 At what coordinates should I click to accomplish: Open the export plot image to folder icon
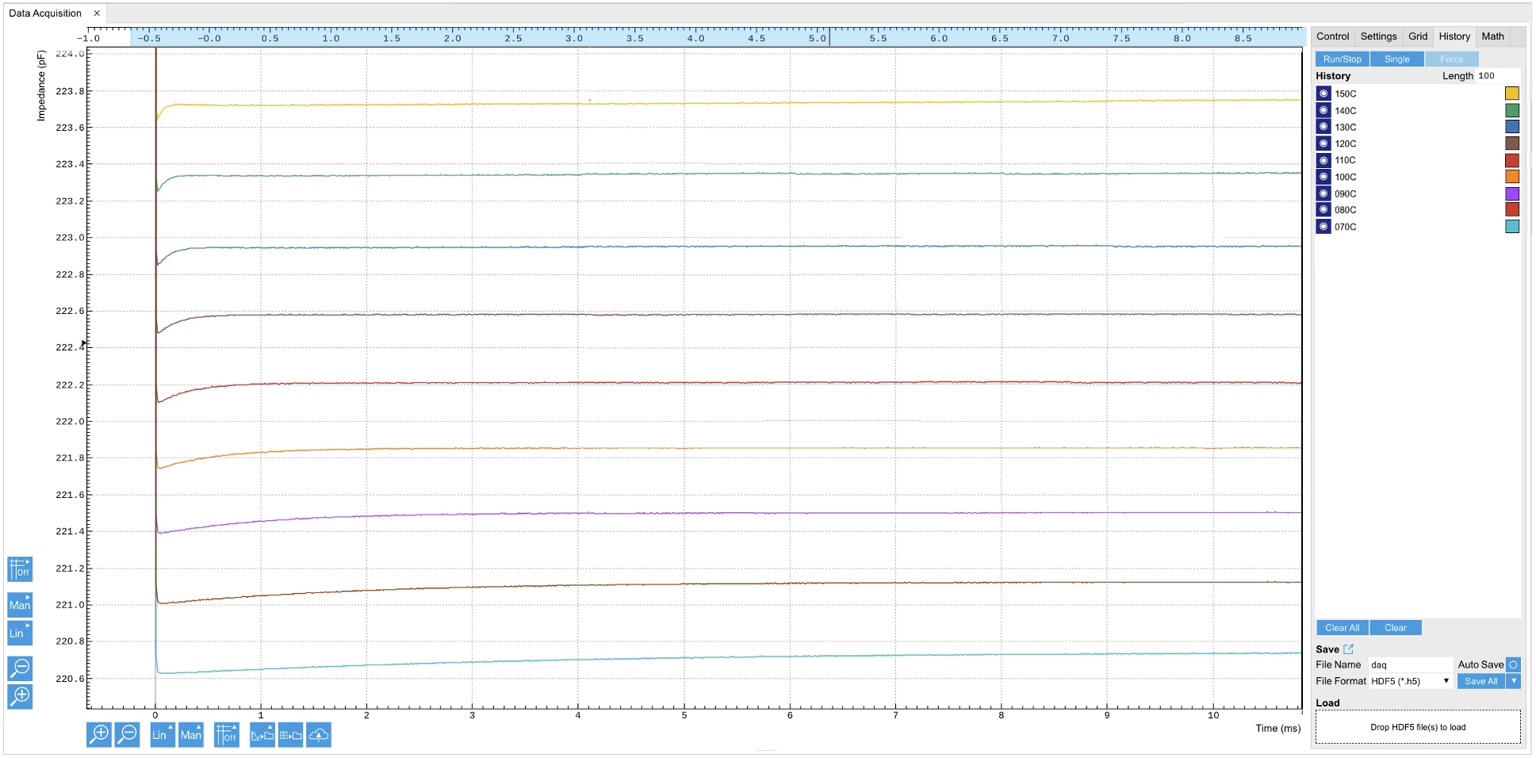[261, 734]
